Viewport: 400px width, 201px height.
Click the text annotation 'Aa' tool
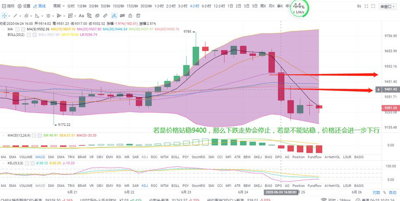pyautogui.click(x=81, y=15)
